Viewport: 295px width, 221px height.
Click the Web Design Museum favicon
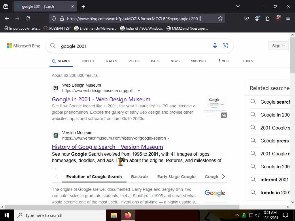click(56, 88)
